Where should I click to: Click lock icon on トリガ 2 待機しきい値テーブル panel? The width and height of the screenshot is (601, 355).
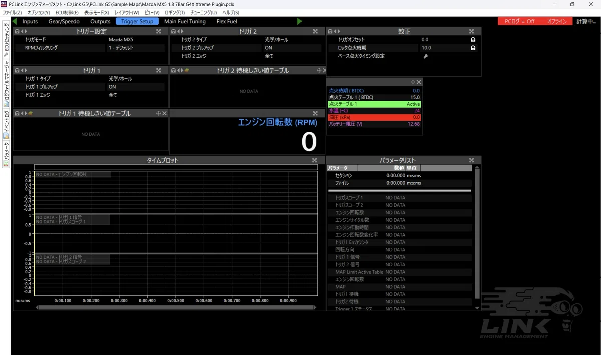pos(173,70)
